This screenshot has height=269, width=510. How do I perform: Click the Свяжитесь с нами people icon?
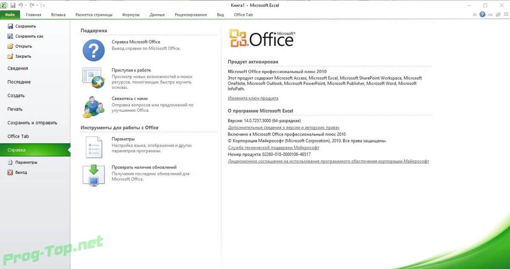[x=93, y=107]
